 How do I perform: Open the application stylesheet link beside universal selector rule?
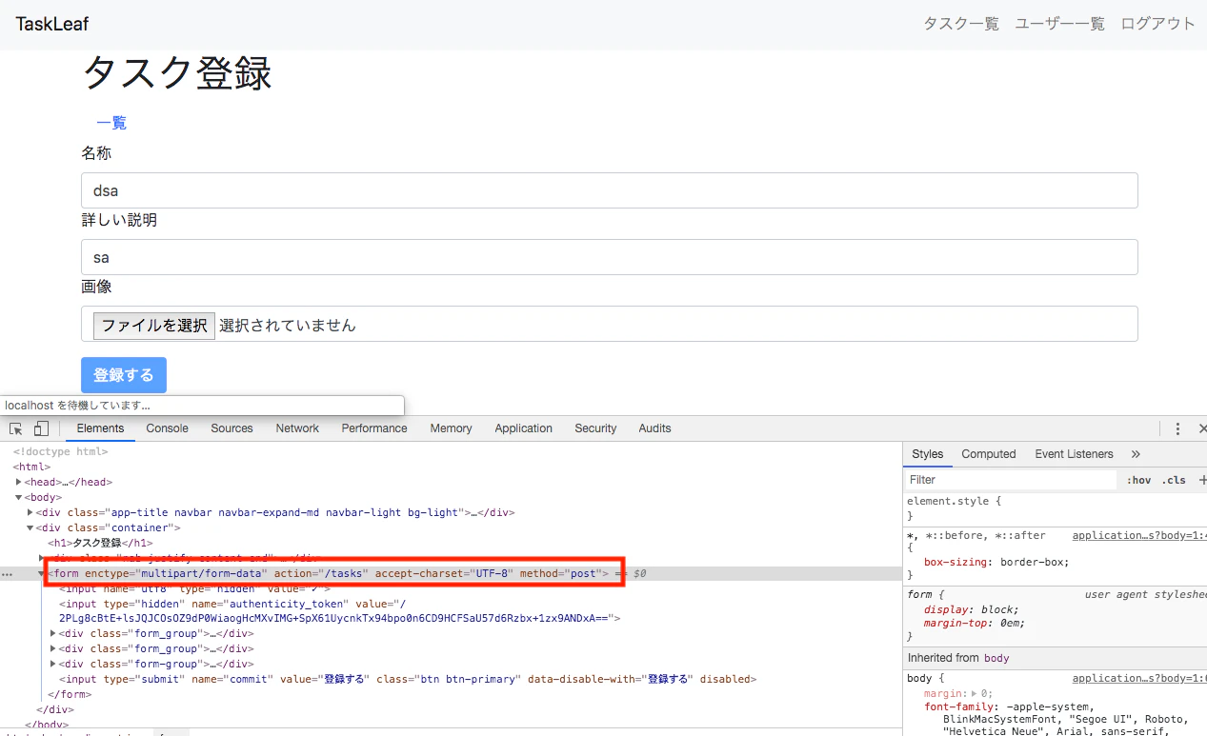[1139, 536]
